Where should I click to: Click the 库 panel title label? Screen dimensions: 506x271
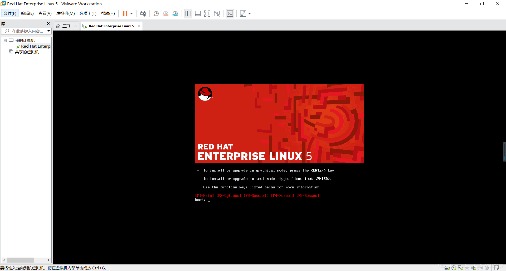(3, 24)
